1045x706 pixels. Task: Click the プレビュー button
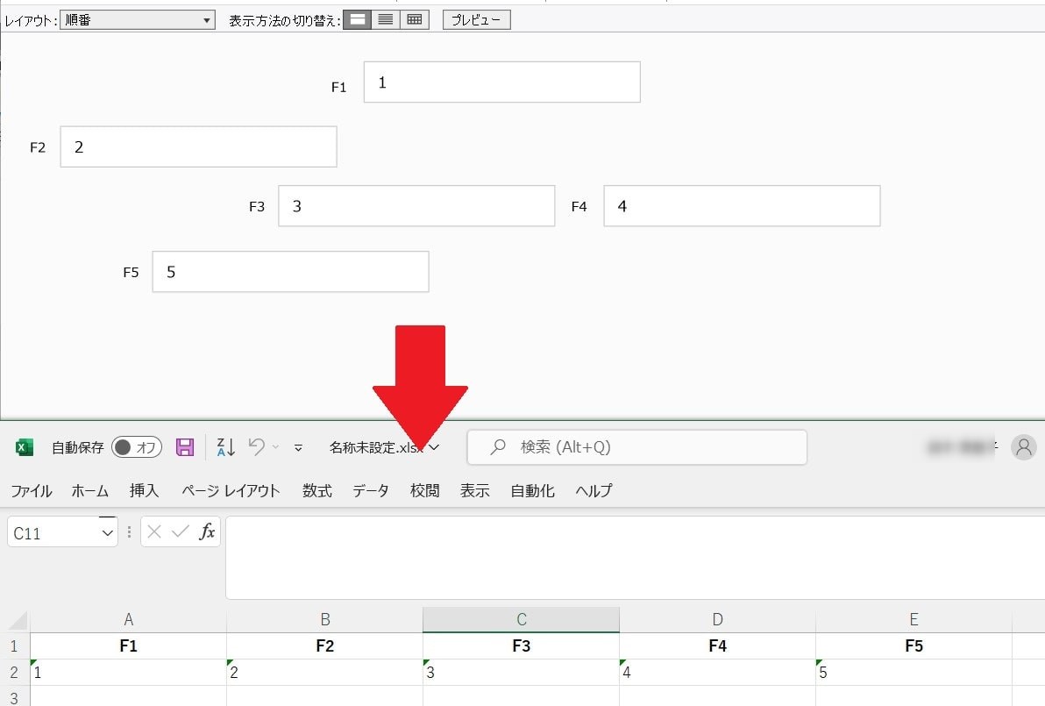[475, 18]
